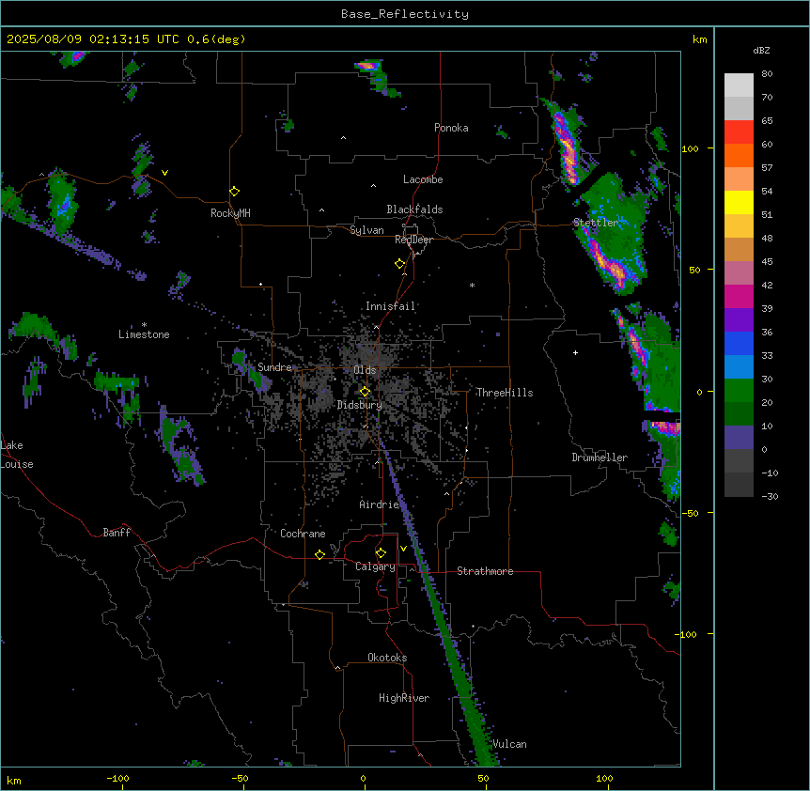Click the 100 km tick on right axis
Viewport: 810px width, 791px height.
click(690, 148)
